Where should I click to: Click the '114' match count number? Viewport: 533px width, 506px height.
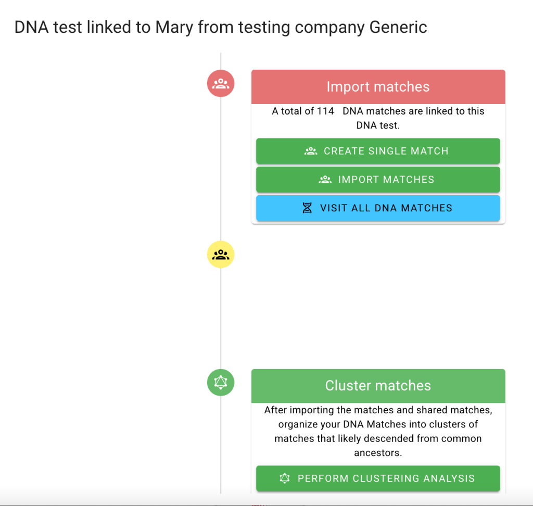point(325,111)
